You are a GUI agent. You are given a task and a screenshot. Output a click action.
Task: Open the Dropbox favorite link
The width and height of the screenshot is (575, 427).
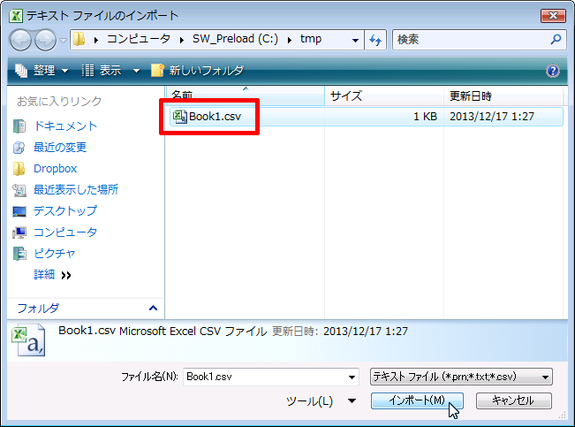click(x=56, y=169)
